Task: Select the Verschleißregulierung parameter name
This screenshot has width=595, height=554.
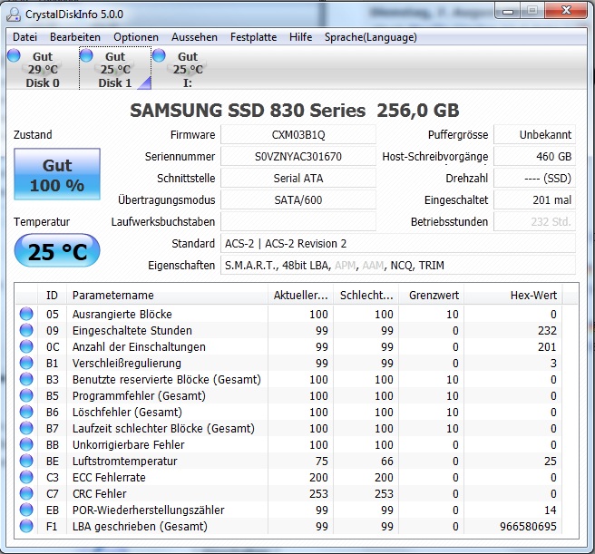Action: pos(127,363)
